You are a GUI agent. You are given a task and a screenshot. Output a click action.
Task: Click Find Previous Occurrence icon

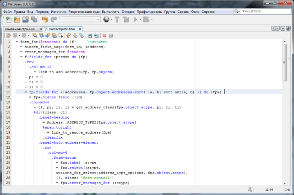click(41, 35)
